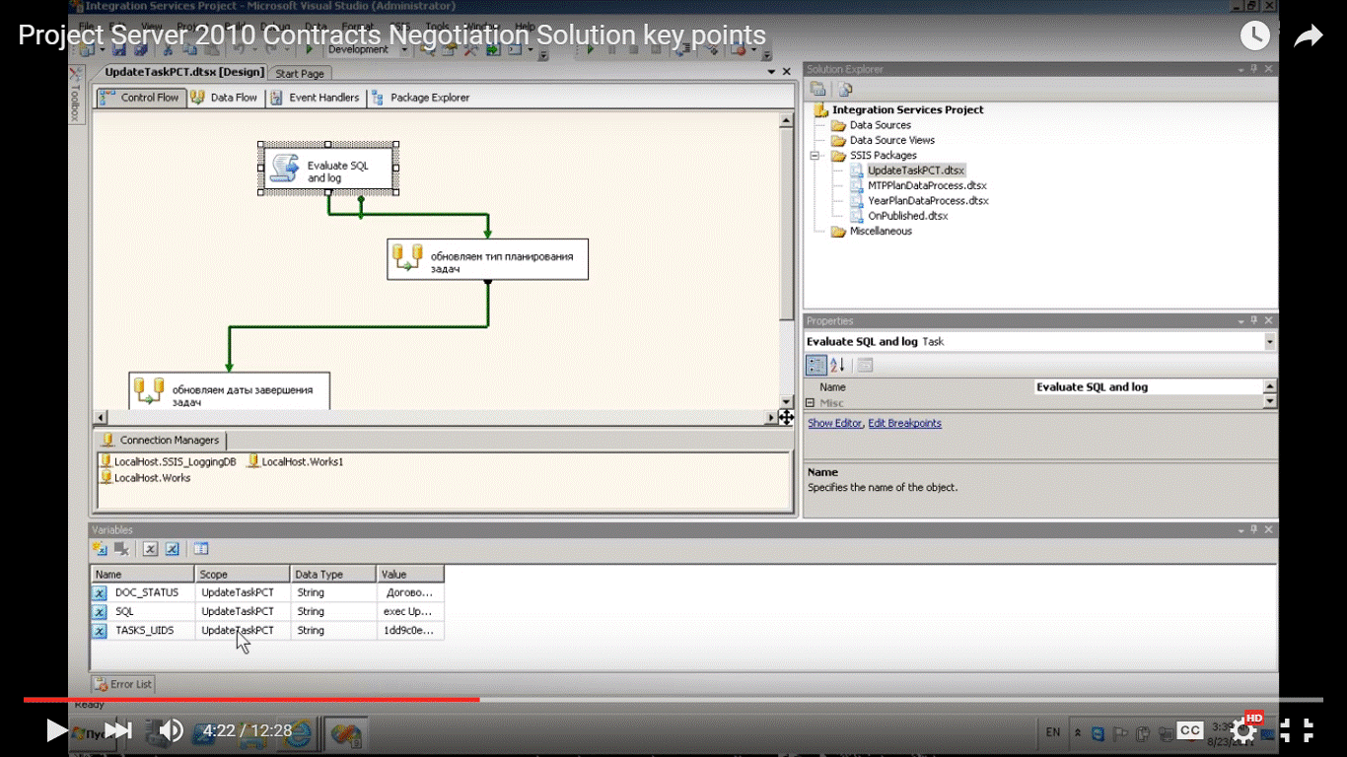Click the design surface navigator cross icon
Viewport: 1347px width, 757px height.
tap(786, 418)
